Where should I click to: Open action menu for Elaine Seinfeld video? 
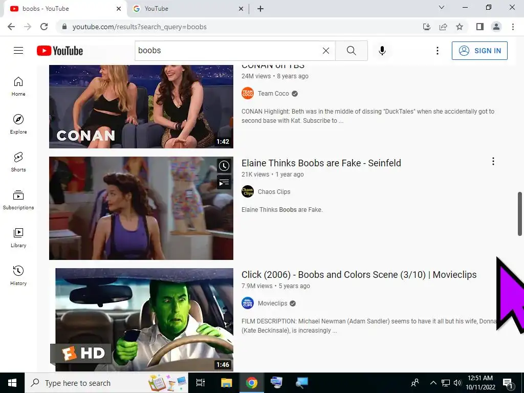coord(493,161)
